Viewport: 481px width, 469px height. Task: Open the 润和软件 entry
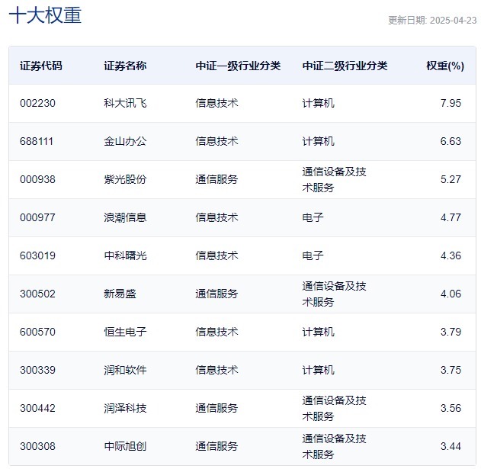125,370
